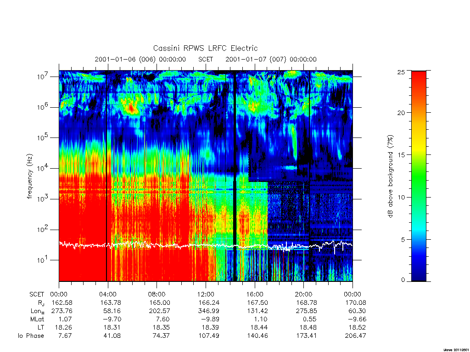Click the Io Phase value 107.49
This screenshot has height=352, width=470.
tap(209, 335)
